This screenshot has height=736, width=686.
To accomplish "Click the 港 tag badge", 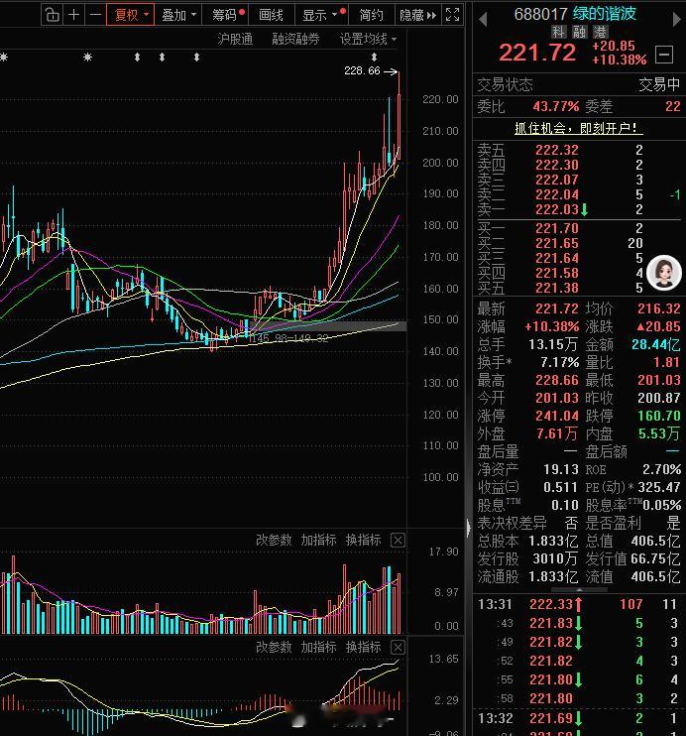I will (x=601, y=32).
